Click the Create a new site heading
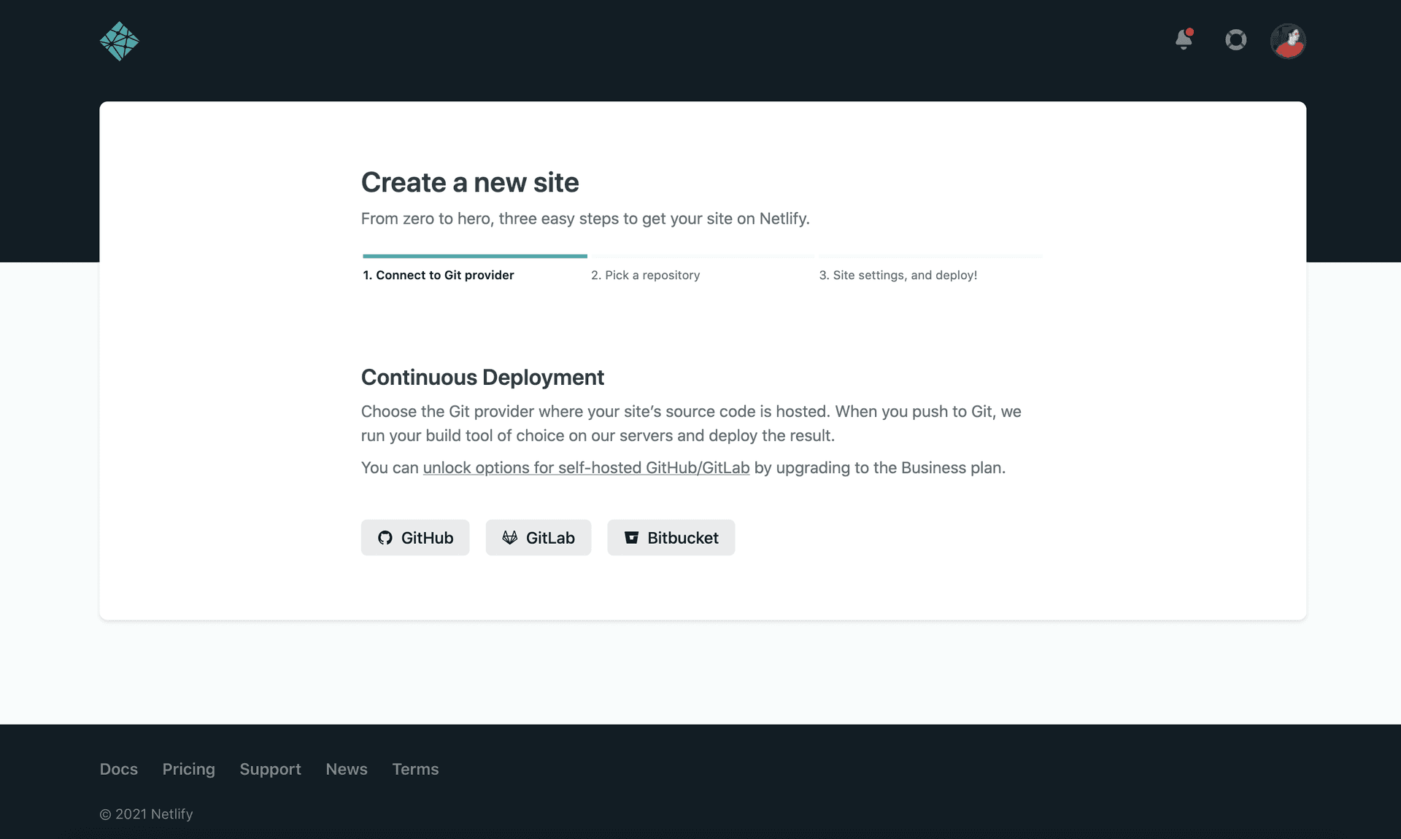 [470, 182]
